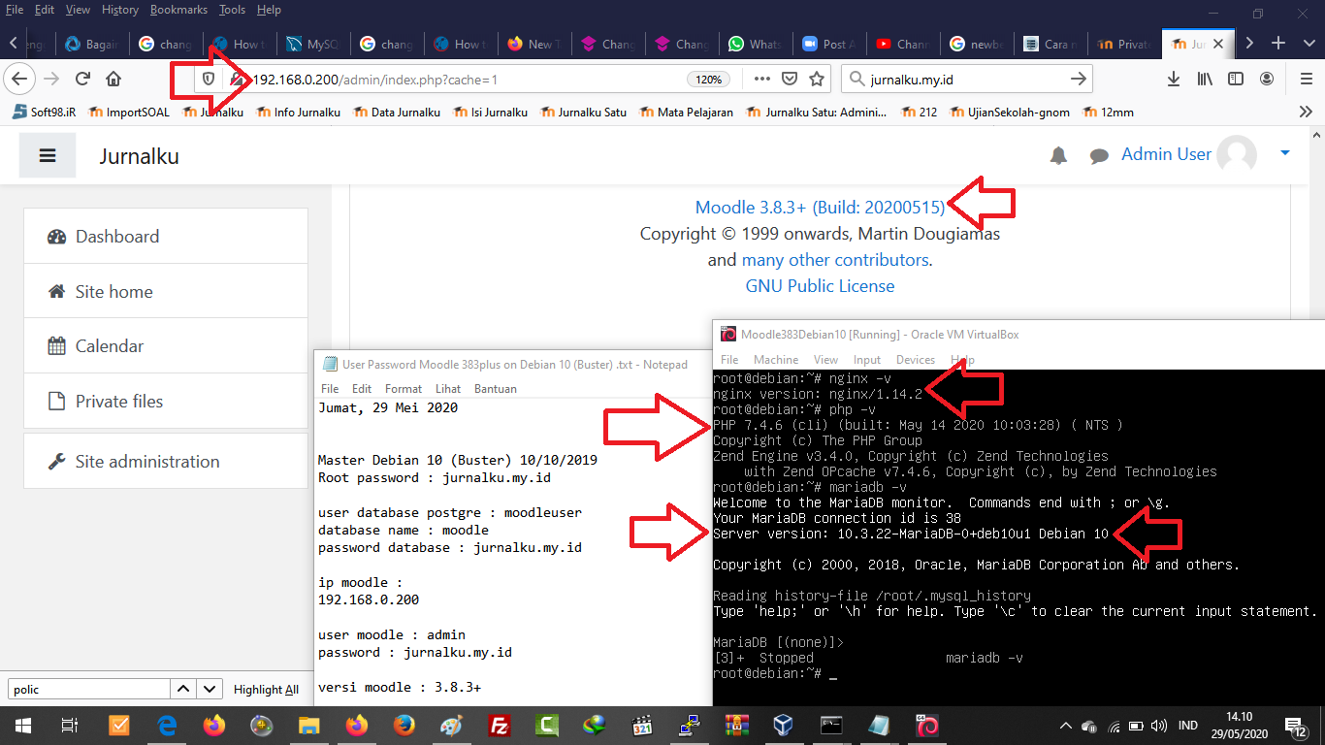
Task: Switch to the MySQ browser tab
Action: point(313,44)
